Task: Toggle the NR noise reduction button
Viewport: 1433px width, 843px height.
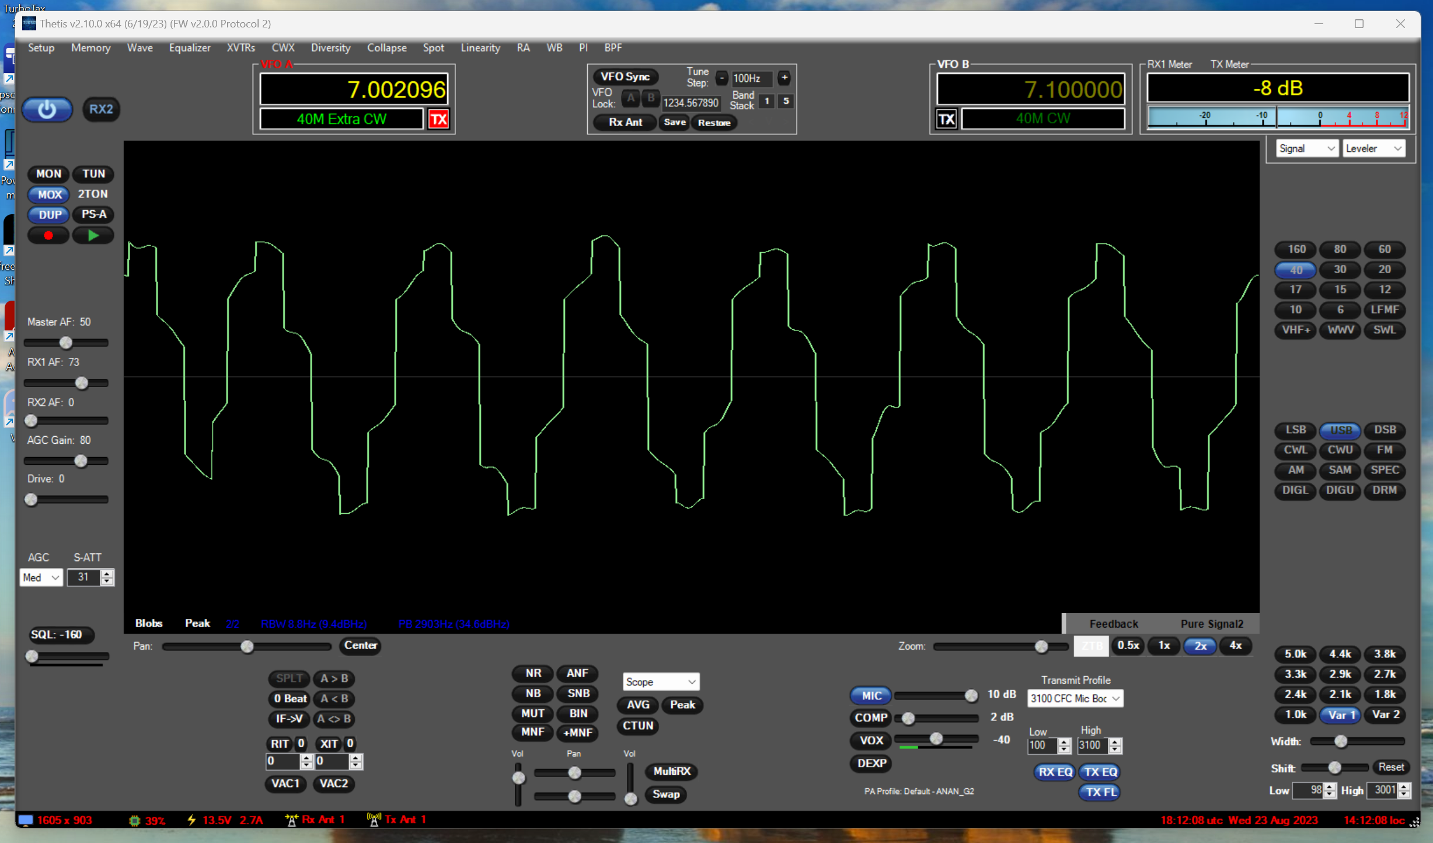Action: coord(533,673)
